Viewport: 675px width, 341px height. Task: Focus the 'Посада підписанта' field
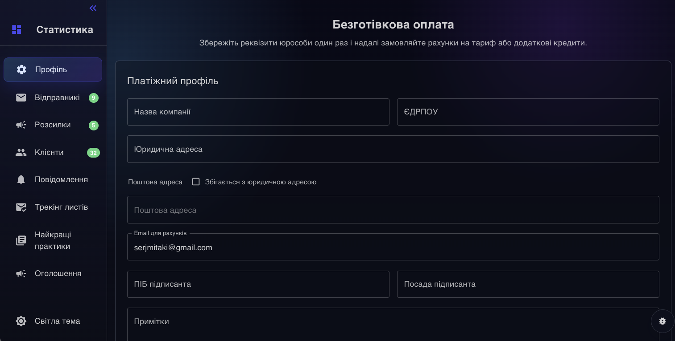(x=528, y=284)
